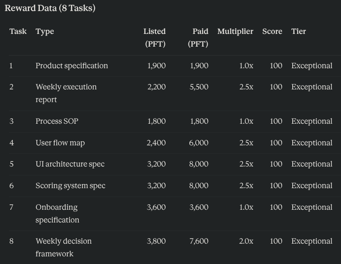The image size is (341, 264).
Task: Click the Paid (PFT) column header
Action: pos(198,38)
